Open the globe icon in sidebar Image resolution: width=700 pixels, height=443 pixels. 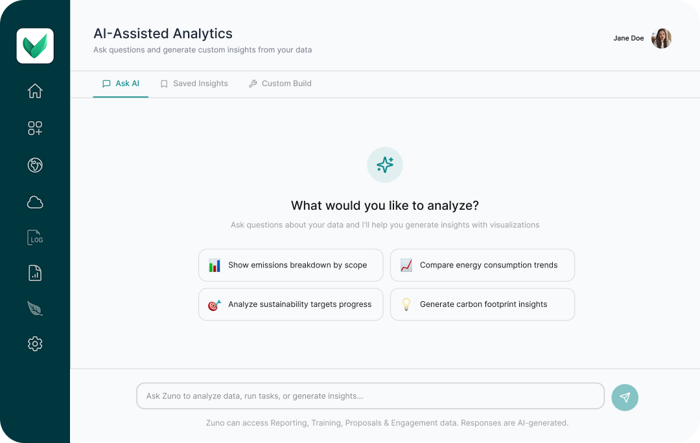pyautogui.click(x=35, y=165)
